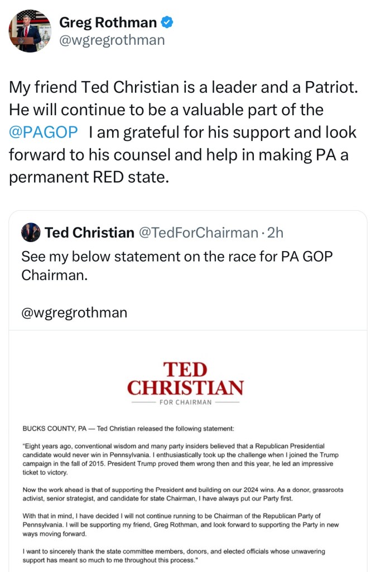The height and width of the screenshot is (572, 376).
Task: Open the @TedForChairman handle
Action: coord(197,233)
